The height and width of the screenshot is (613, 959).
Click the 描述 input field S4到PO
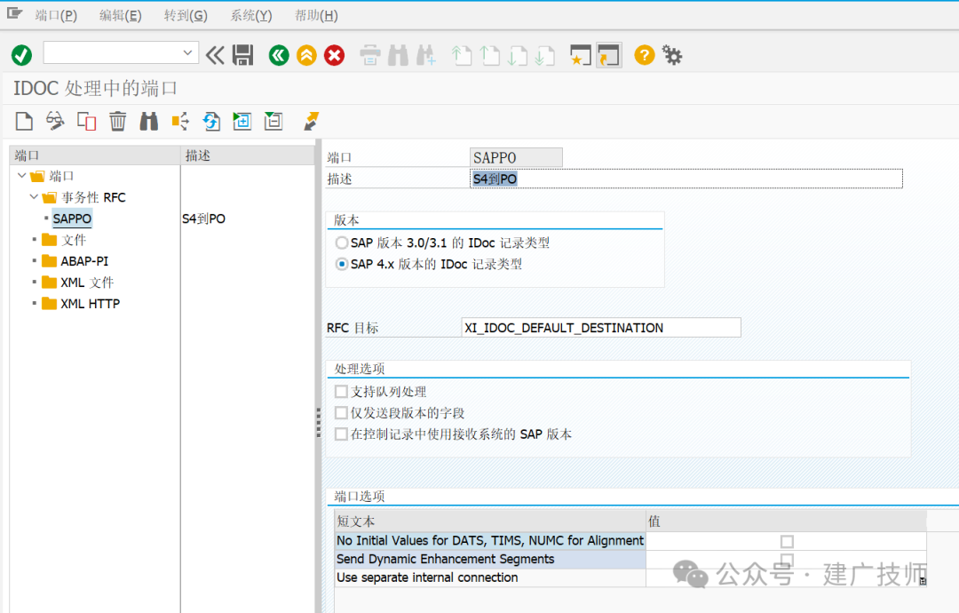coord(686,179)
